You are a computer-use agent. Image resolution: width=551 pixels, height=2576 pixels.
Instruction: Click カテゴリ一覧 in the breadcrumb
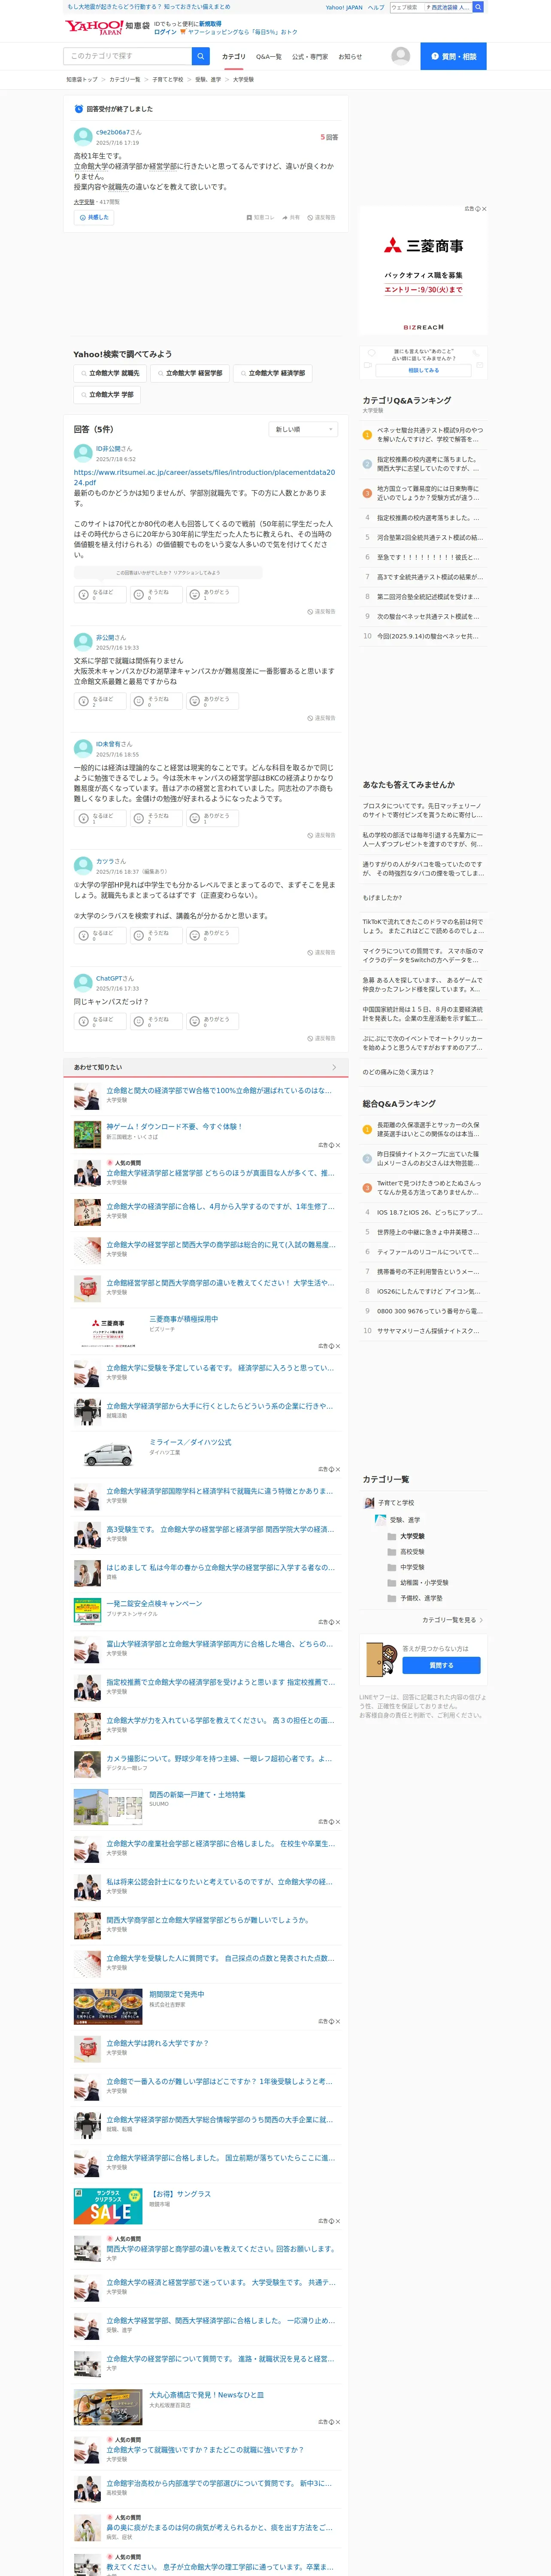coord(125,79)
